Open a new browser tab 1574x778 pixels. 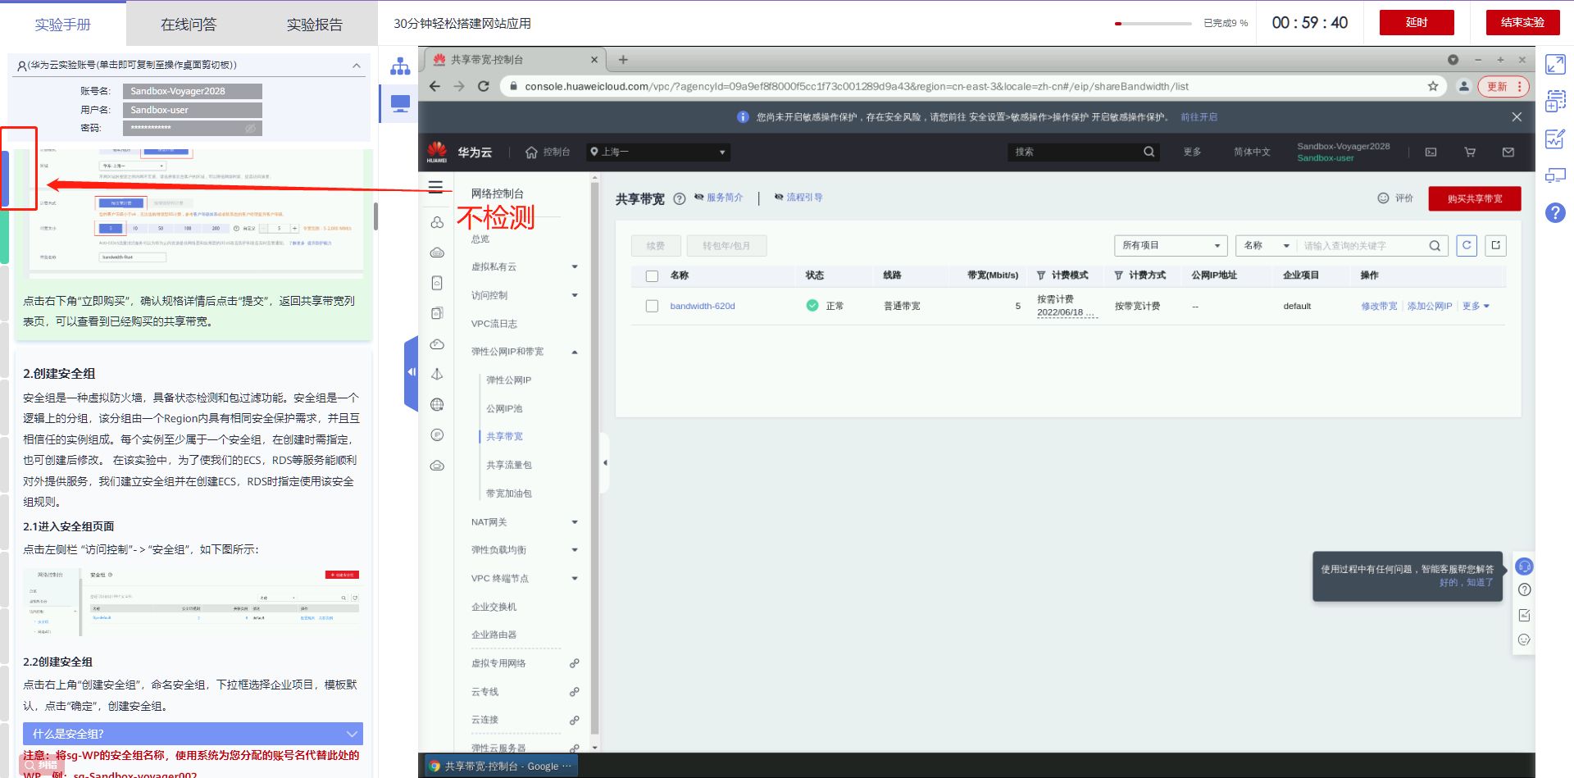tap(623, 59)
